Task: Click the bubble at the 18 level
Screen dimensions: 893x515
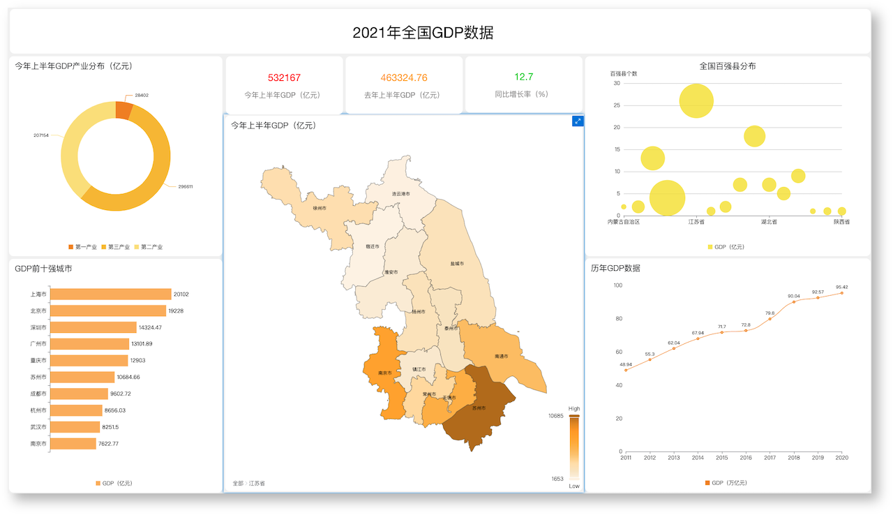Action: point(754,136)
